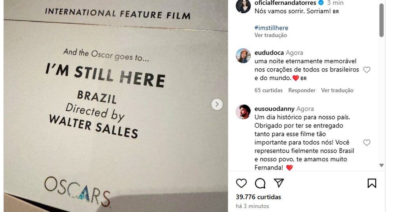Share the post via paper plane icon
Image resolution: width=393 pixels, height=212 pixels.
pyautogui.click(x=279, y=183)
